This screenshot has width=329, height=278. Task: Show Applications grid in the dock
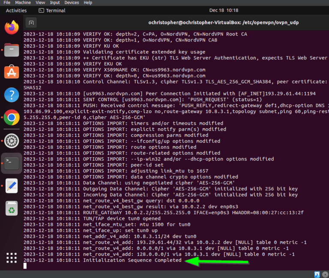click(x=12, y=258)
